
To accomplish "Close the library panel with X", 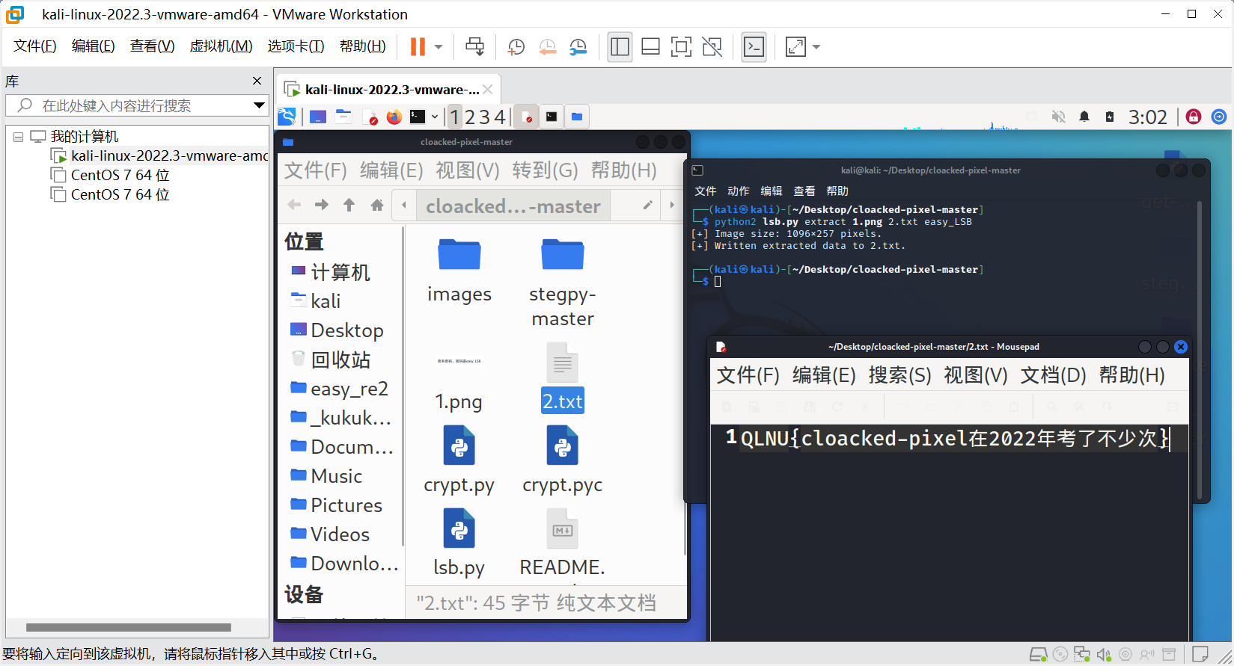I will tap(257, 81).
